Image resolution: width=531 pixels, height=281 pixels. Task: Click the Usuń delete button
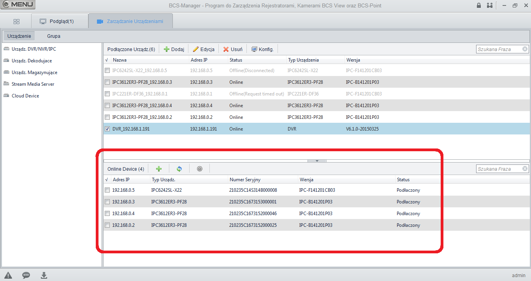click(233, 49)
